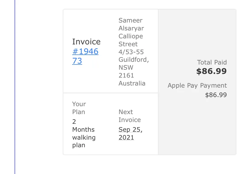Click the Australia country text
Screen dimensions: 251x174
click(x=132, y=83)
